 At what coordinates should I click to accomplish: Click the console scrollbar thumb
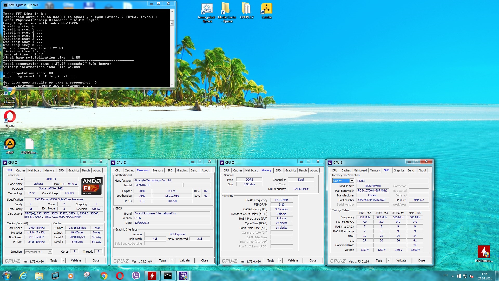pos(172,23)
